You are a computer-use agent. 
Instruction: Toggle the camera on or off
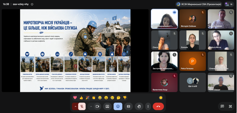pyautogui.click(x=97, y=106)
